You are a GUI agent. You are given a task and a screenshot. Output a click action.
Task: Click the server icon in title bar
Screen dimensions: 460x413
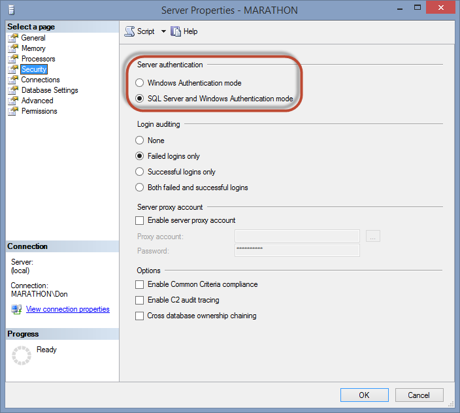click(12, 10)
